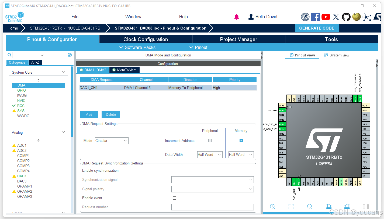Viewport: 384px width, 219px height.
Task: Open the MemToMem tab
Action: pos(124,70)
